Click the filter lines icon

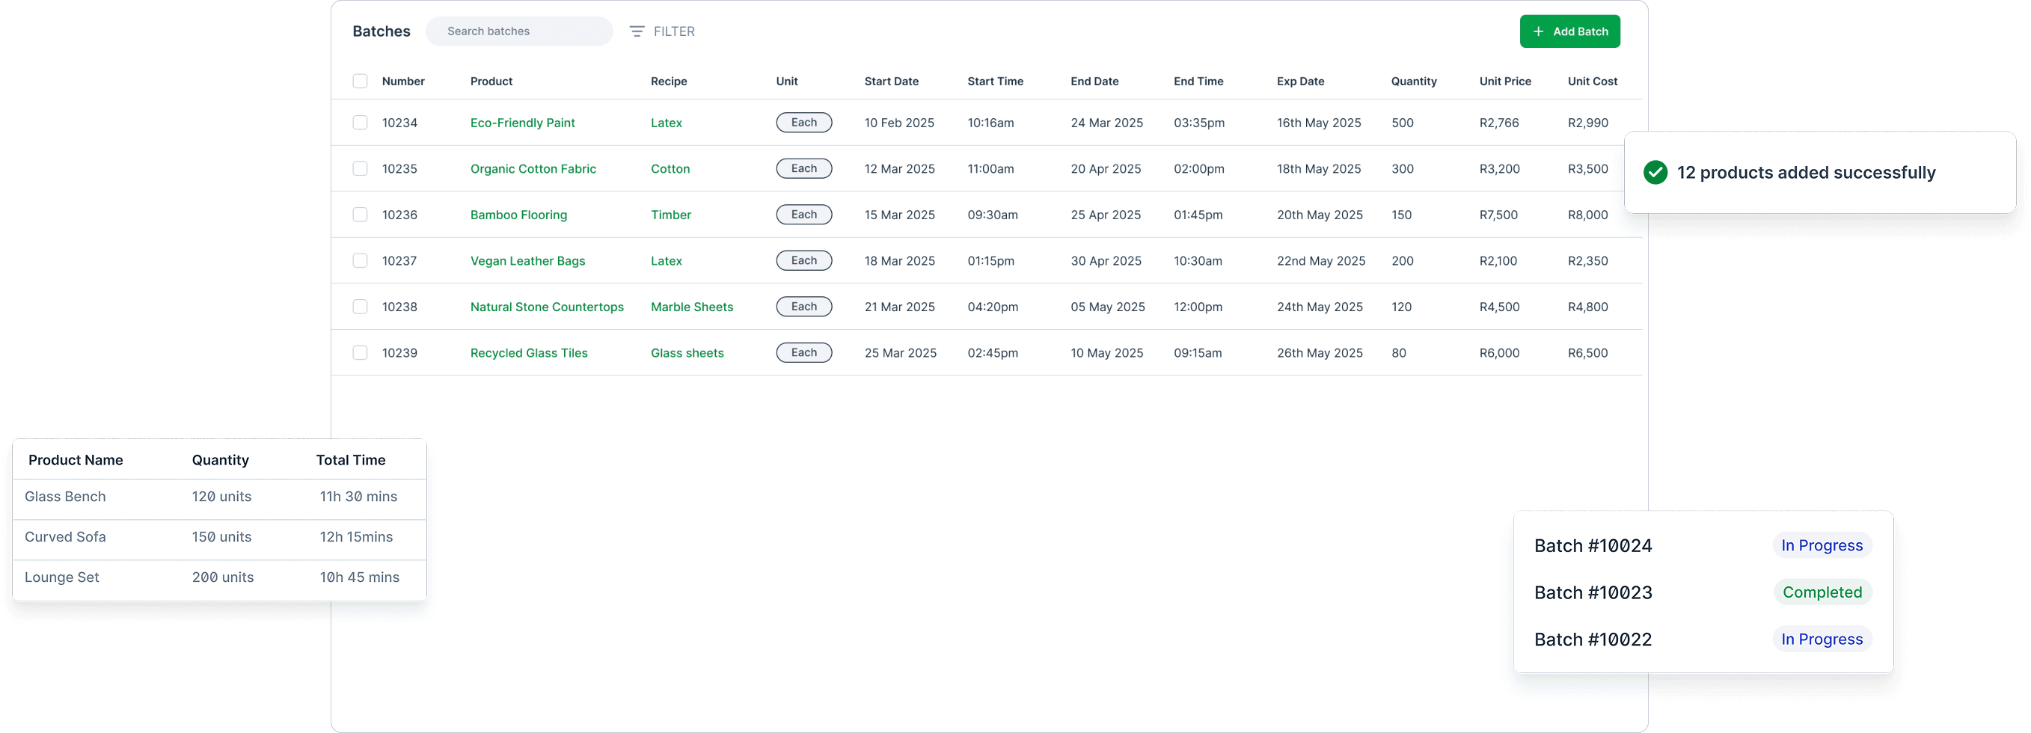click(637, 31)
